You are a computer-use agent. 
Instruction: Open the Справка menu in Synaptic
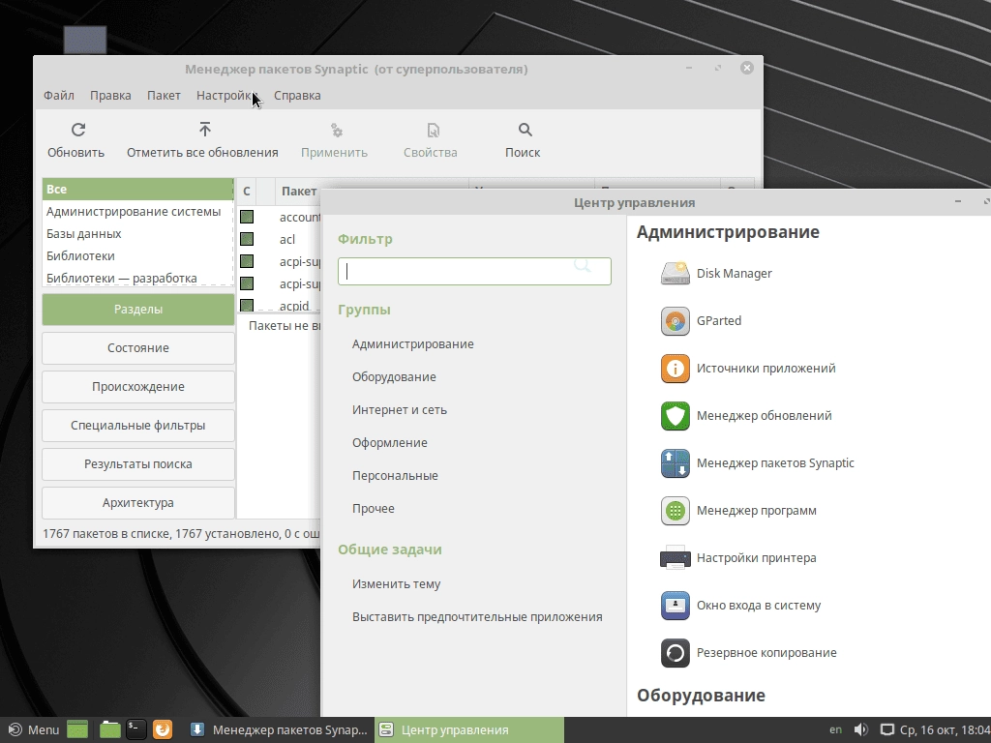point(297,96)
